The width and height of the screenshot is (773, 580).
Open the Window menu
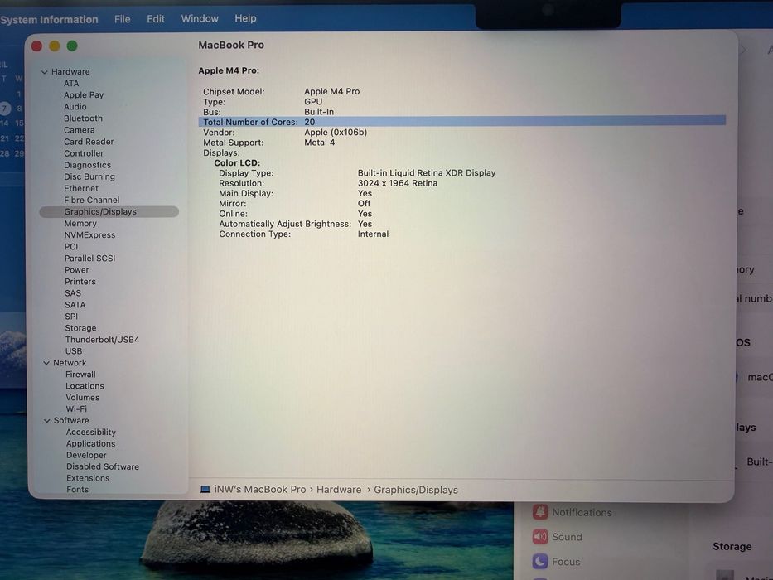pos(200,18)
